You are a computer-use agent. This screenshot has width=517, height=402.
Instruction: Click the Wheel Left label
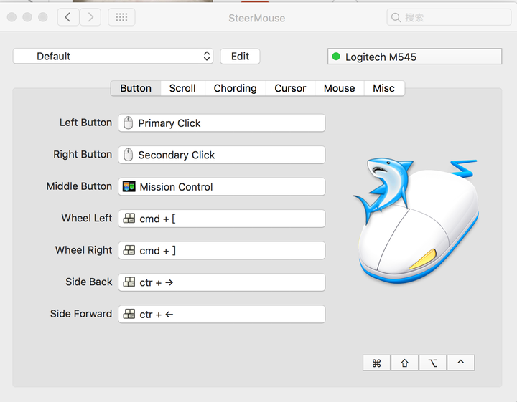coord(87,218)
